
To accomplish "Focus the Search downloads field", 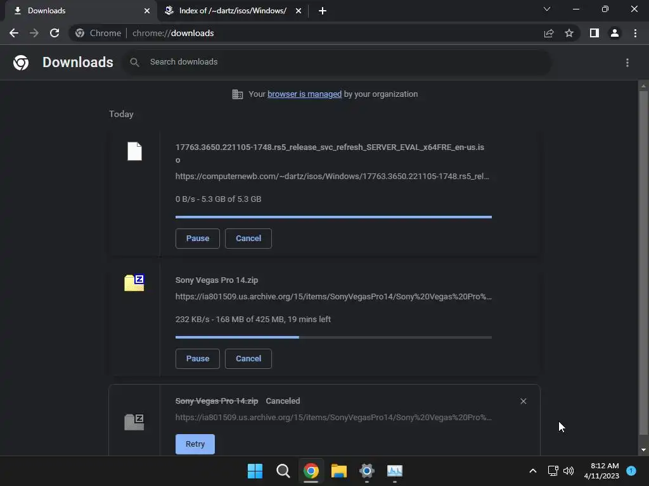I will click(x=337, y=62).
